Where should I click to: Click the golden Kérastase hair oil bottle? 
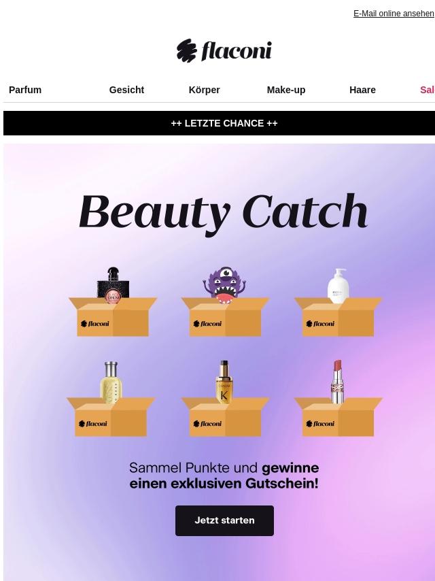224,381
